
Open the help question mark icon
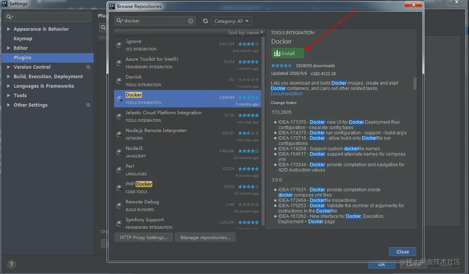coord(11,265)
